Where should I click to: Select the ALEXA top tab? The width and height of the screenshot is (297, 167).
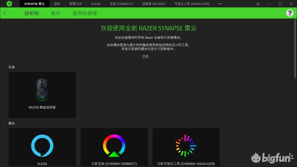pyautogui.click(x=96, y=4)
